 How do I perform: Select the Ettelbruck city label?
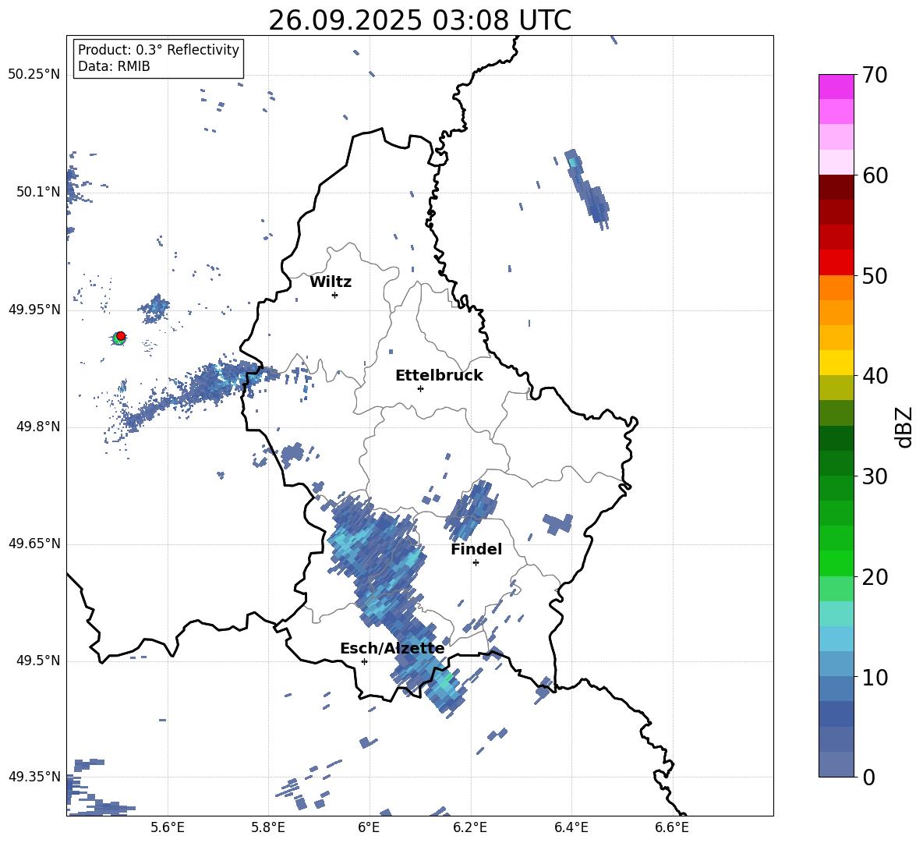[439, 376]
